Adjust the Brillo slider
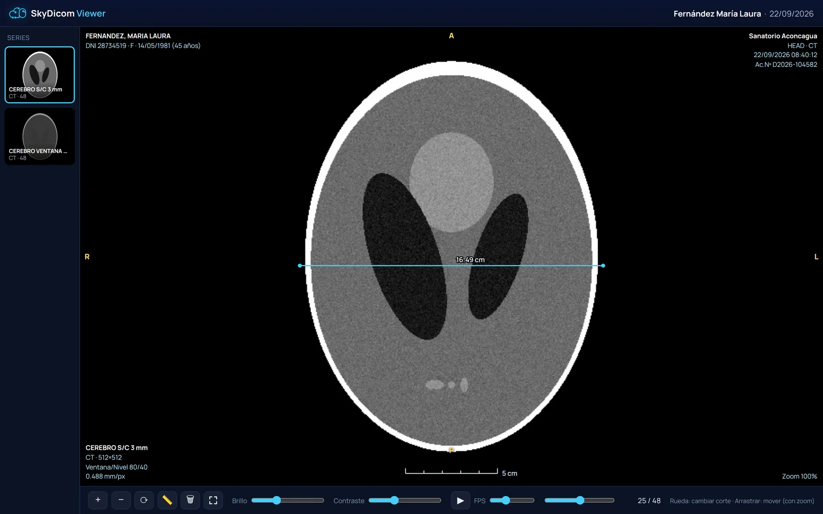This screenshot has height=514, width=823. point(288,500)
